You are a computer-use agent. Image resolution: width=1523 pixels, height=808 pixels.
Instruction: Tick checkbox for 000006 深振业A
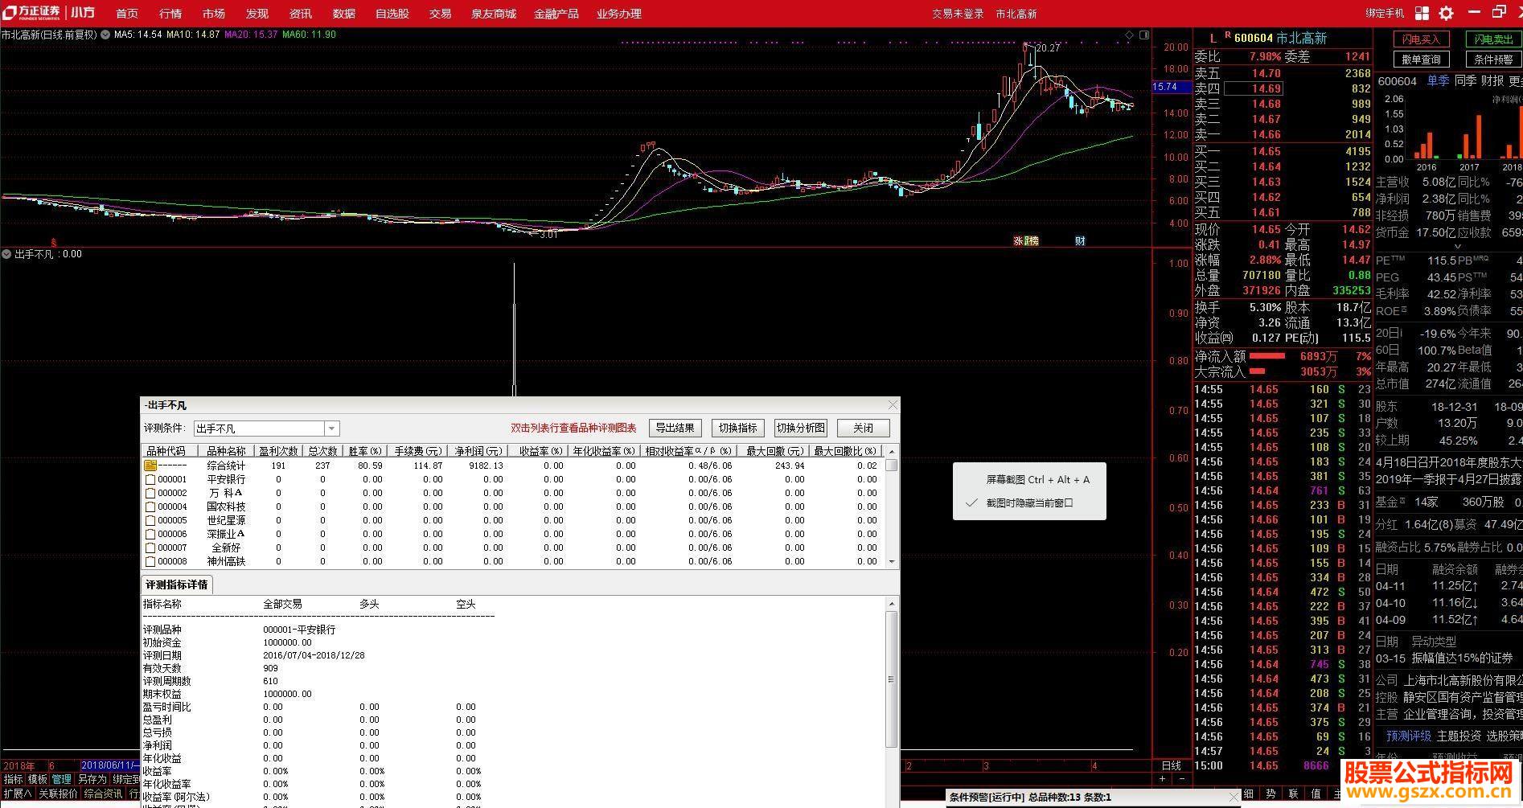point(150,535)
